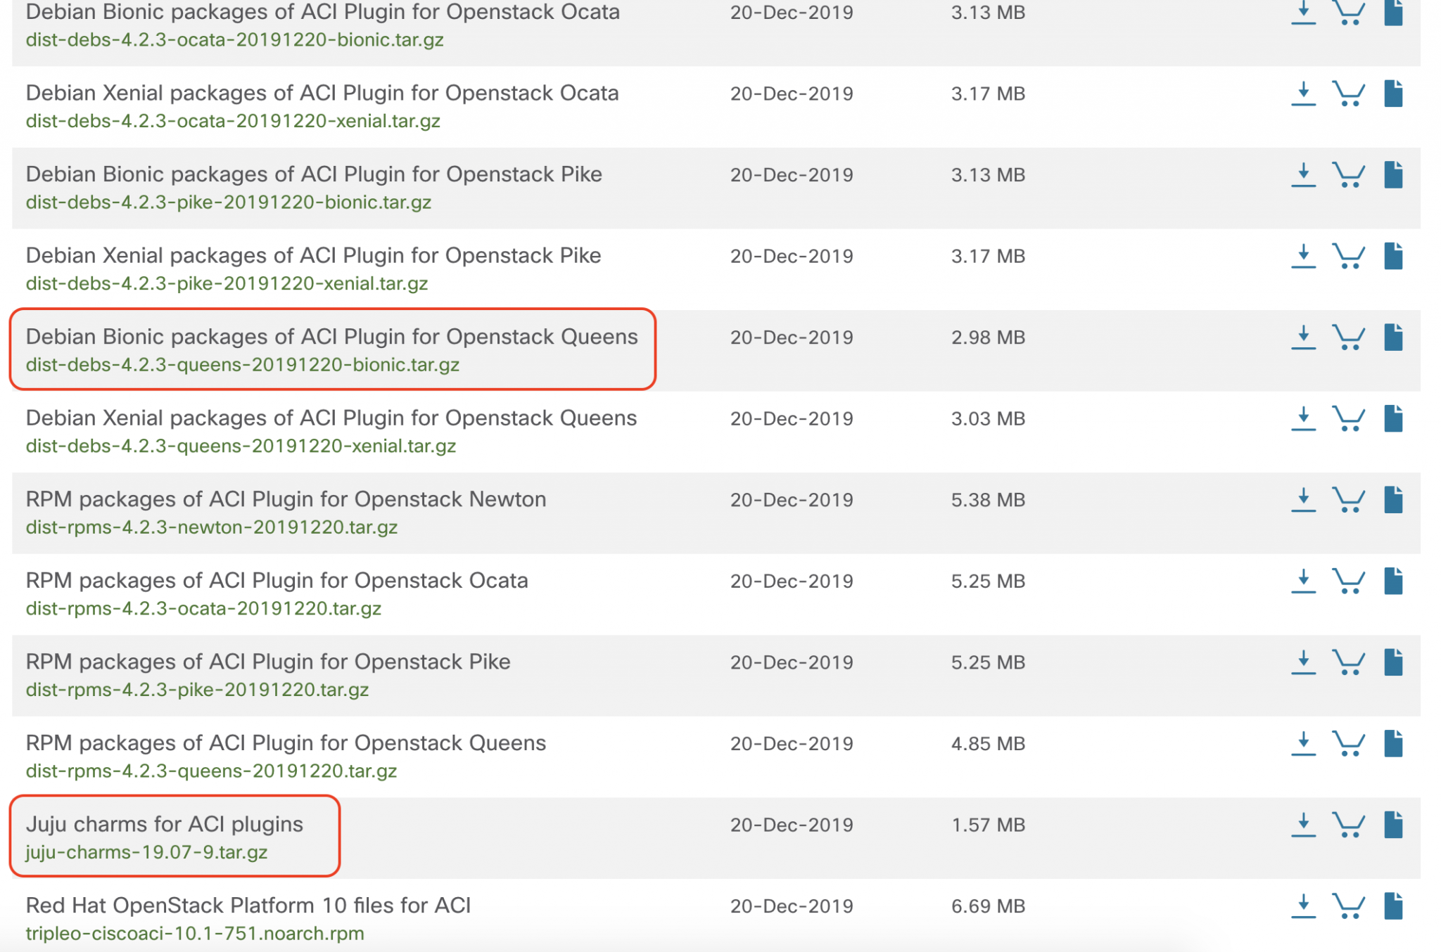View file info for RPM Pike package
1441x952 pixels.
1393,662
